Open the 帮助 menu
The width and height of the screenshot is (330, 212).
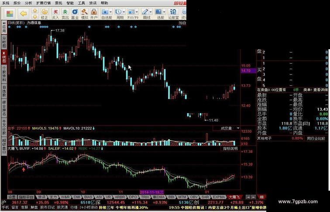point(104,3)
